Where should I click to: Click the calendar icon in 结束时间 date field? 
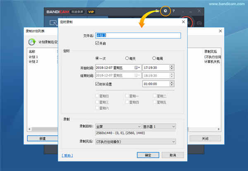137,75
